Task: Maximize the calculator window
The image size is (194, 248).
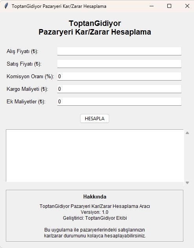Action: point(169,6)
